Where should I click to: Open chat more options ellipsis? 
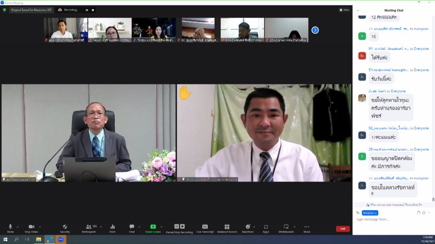click(x=429, y=213)
